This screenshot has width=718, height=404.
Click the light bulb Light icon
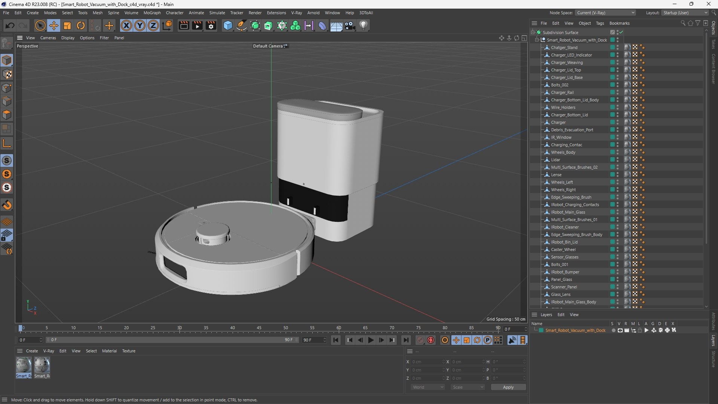[x=363, y=25]
